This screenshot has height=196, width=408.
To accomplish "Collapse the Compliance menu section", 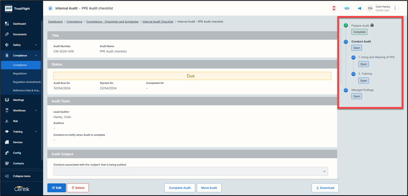I will tap(36, 56).
